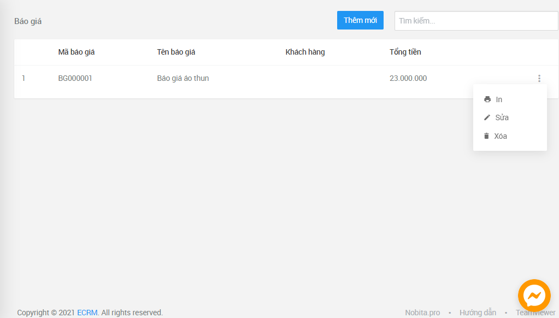This screenshot has height=318, width=559.
Task: Click the Tổng tiền column header
Action: coord(405,52)
